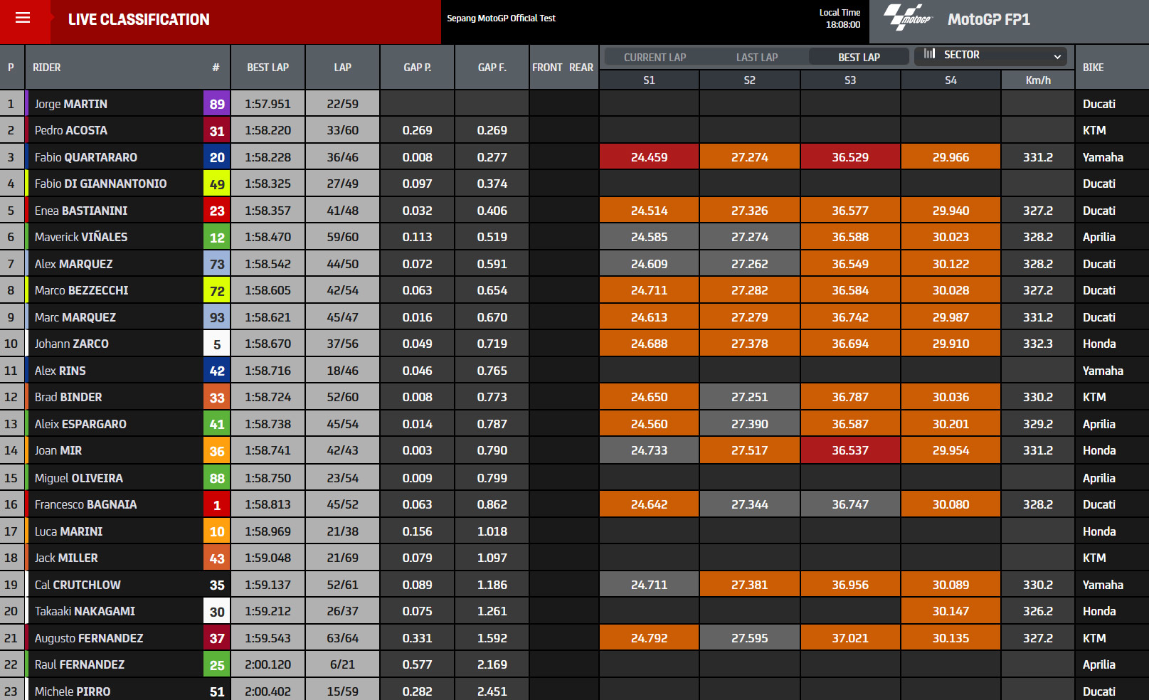Click the Km/h column header
Screen dimensions: 1149x700
pyautogui.click(x=1038, y=80)
